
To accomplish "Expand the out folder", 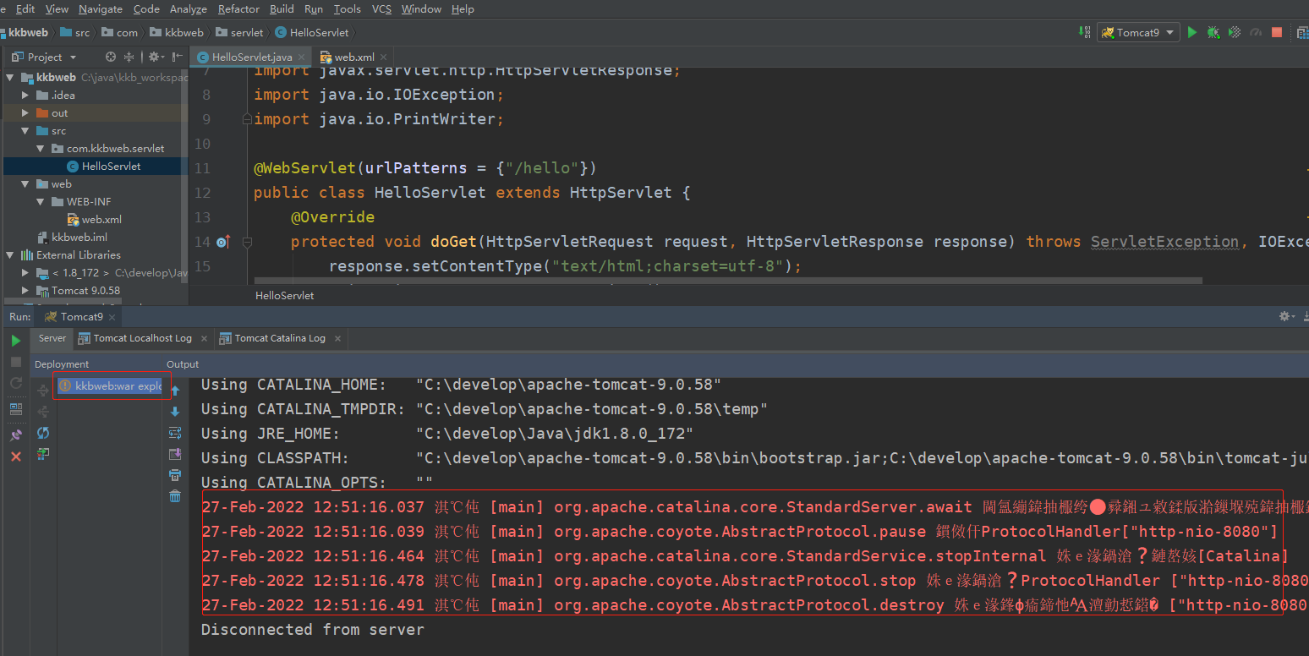I will point(26,113).
